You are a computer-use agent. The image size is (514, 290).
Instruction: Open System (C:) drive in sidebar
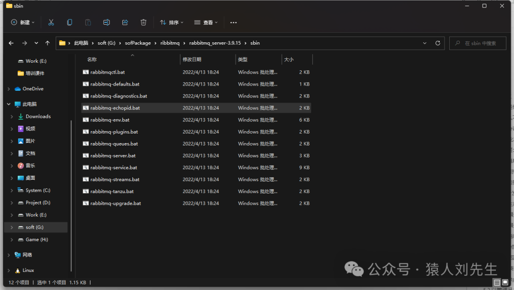[x=38, y=190]
